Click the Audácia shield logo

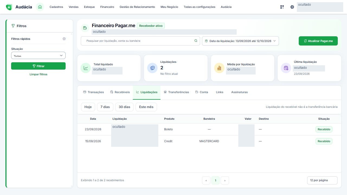(9, 7)
